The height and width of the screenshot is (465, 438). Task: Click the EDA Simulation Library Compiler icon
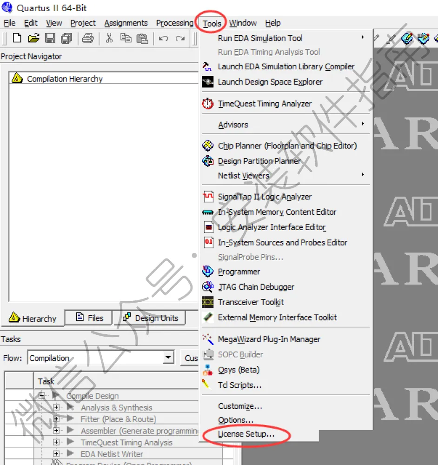[207, 66]
